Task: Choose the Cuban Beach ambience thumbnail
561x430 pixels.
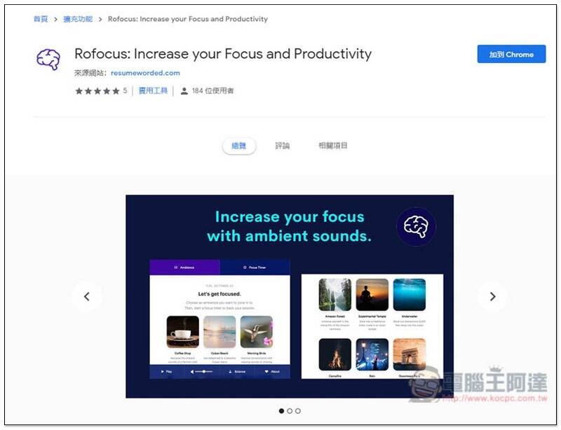Action: [x=219, y=332]
